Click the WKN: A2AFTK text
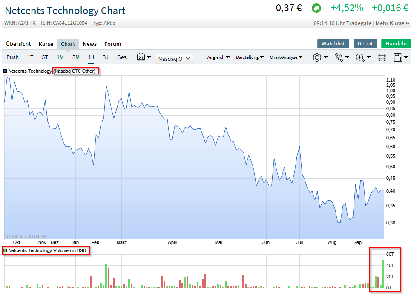The width and height of the screenshot is (414, 295). [x=20, y=23]
